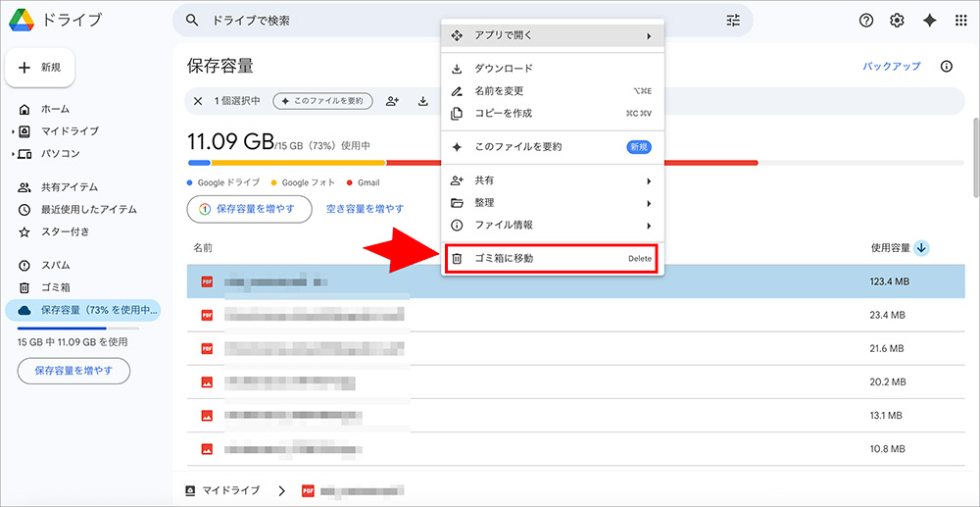Click the image icon of the 10.8 MB file
The height and width of the screenshot is (507, 980).
click(207, 448)
